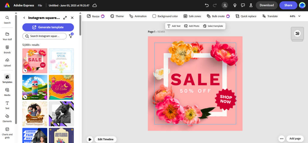
Task: Click the beaker labs icon
Action: pos(251,5)
